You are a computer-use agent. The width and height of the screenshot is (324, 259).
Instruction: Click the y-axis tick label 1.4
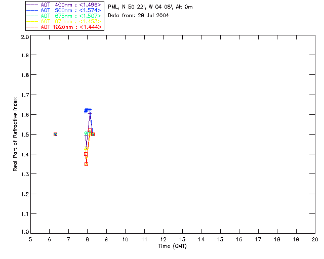pos(25,154)
